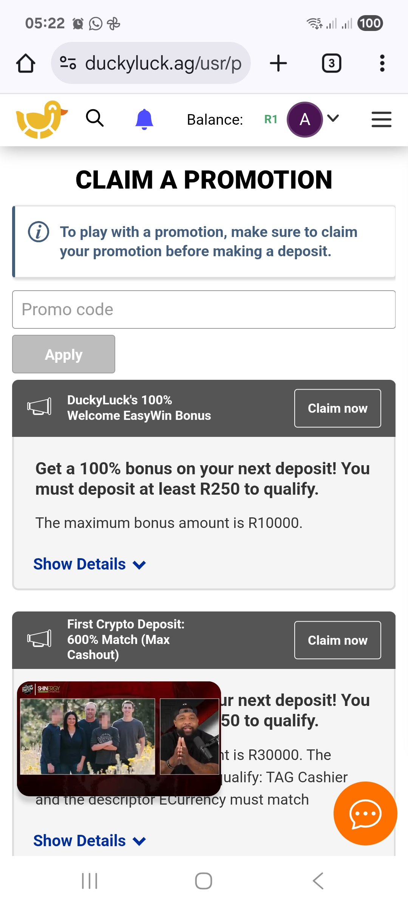Tap the floating picture-in-picture video thumbnail
Image resolution: width=408 pixels, height=907 pixels.
click(x=119, y=738)
